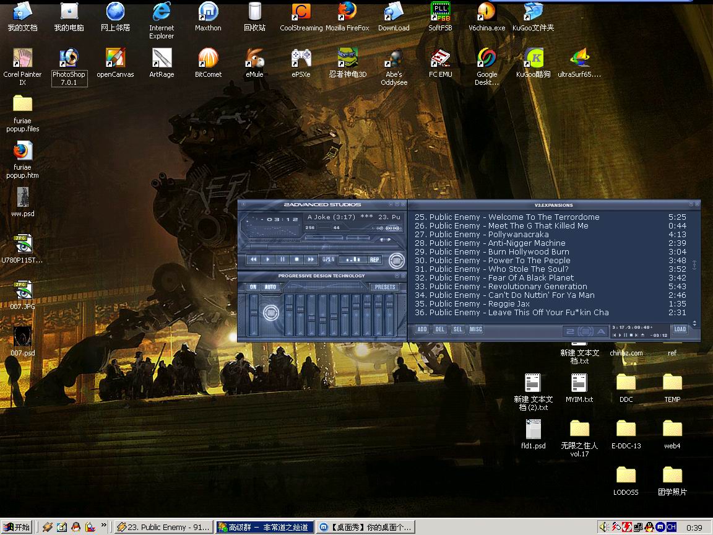Select the ww.psd file icon
Screen dimensions: 713x535
(22, 202)
